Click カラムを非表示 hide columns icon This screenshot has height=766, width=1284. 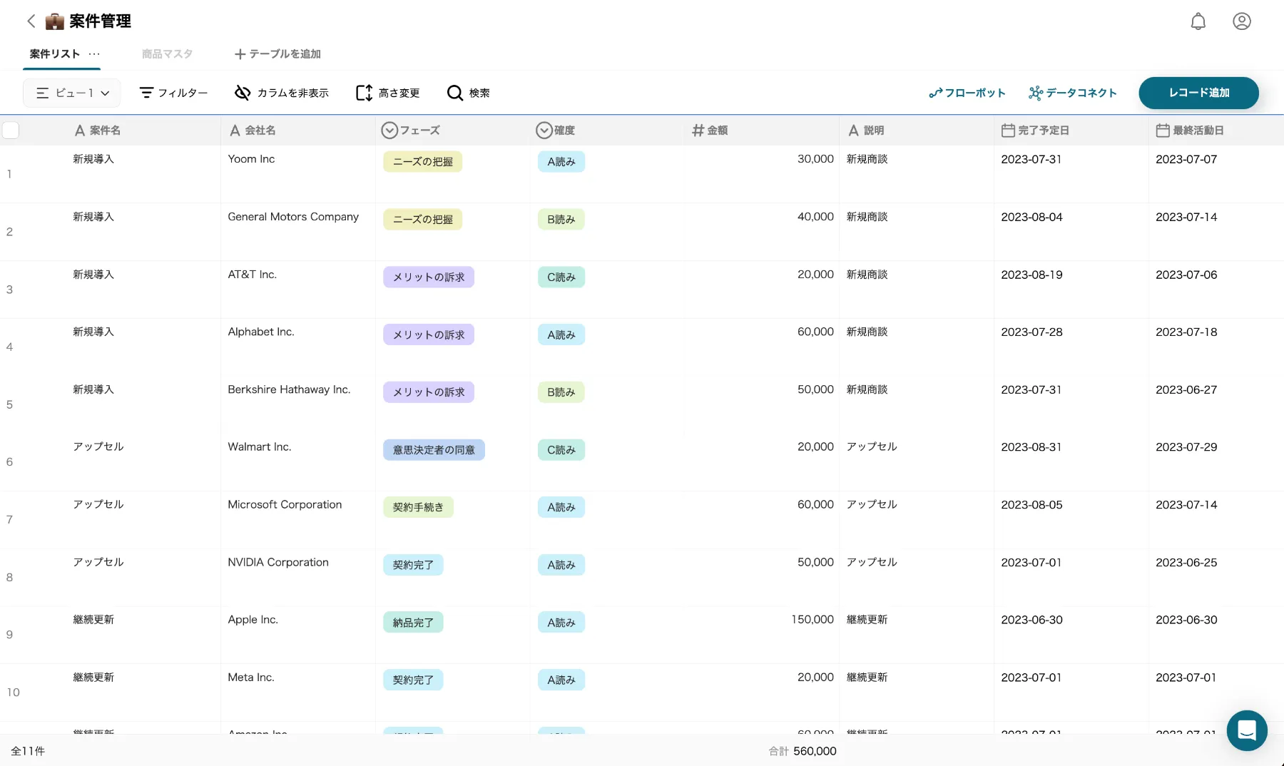coord(243,93)
